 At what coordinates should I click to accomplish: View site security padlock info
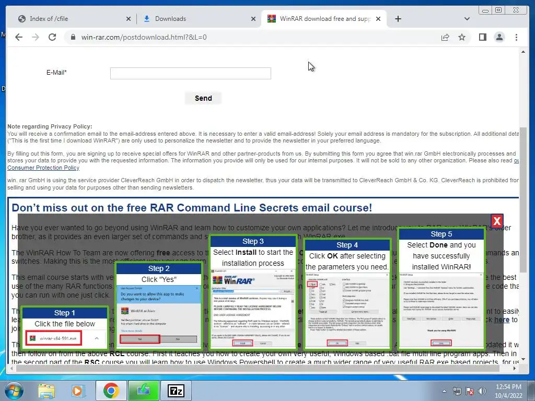coord(73,37)
